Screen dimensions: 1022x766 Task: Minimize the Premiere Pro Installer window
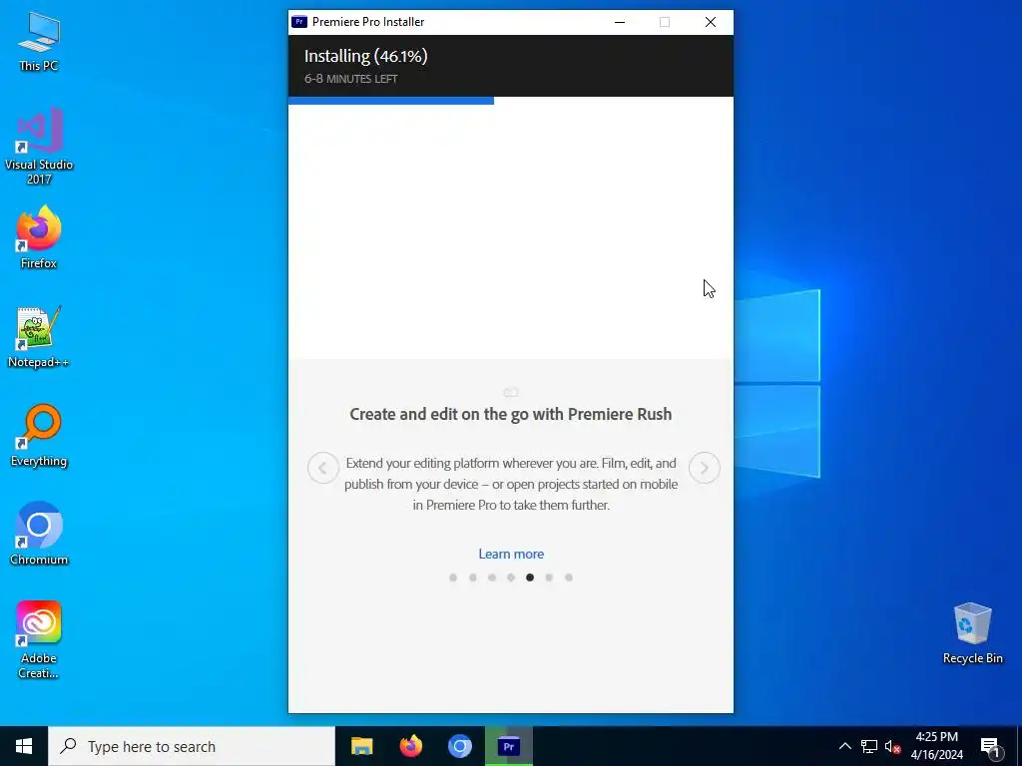[620, 22]
